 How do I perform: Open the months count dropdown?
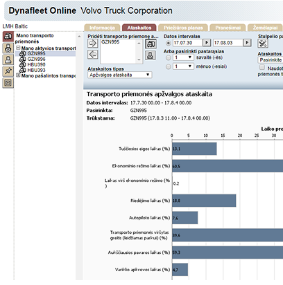(183, 66)
